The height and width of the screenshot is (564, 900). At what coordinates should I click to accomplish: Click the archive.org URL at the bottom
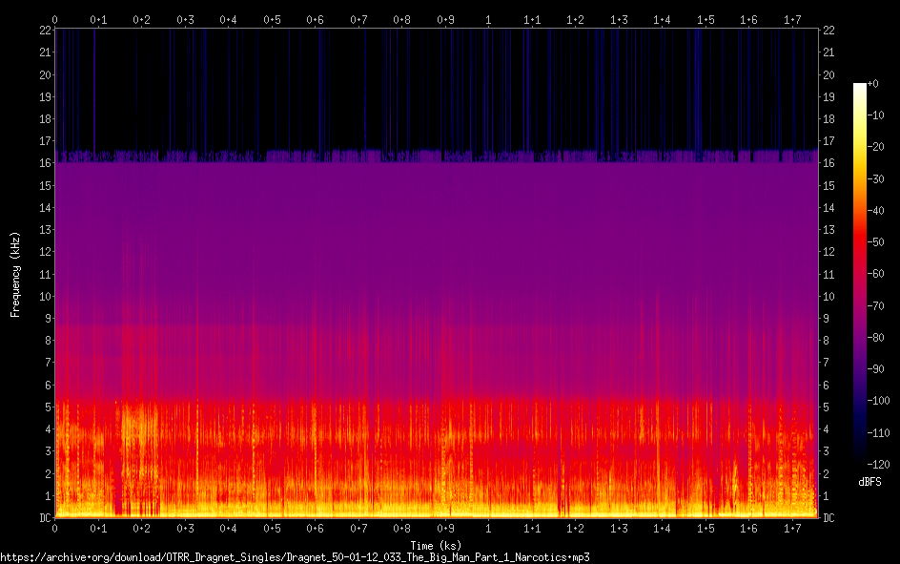pos(296,556)
